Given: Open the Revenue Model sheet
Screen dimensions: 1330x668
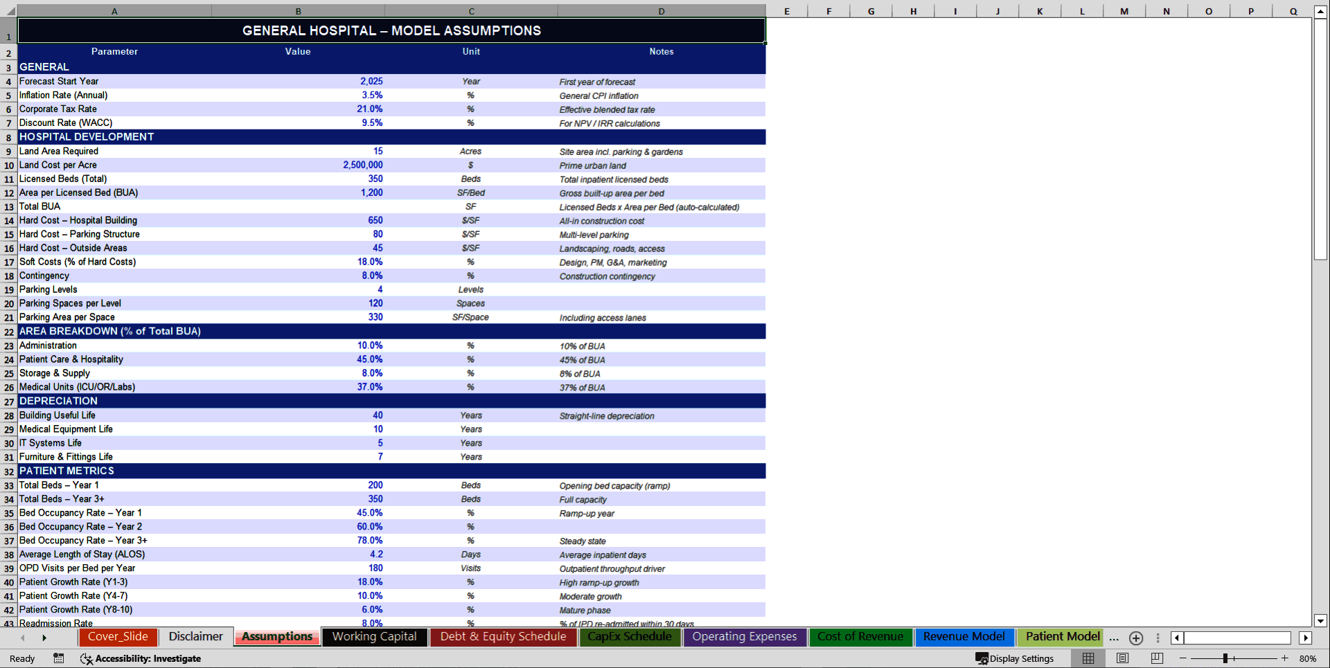Looking at the screenshot, I should point(964,637).
